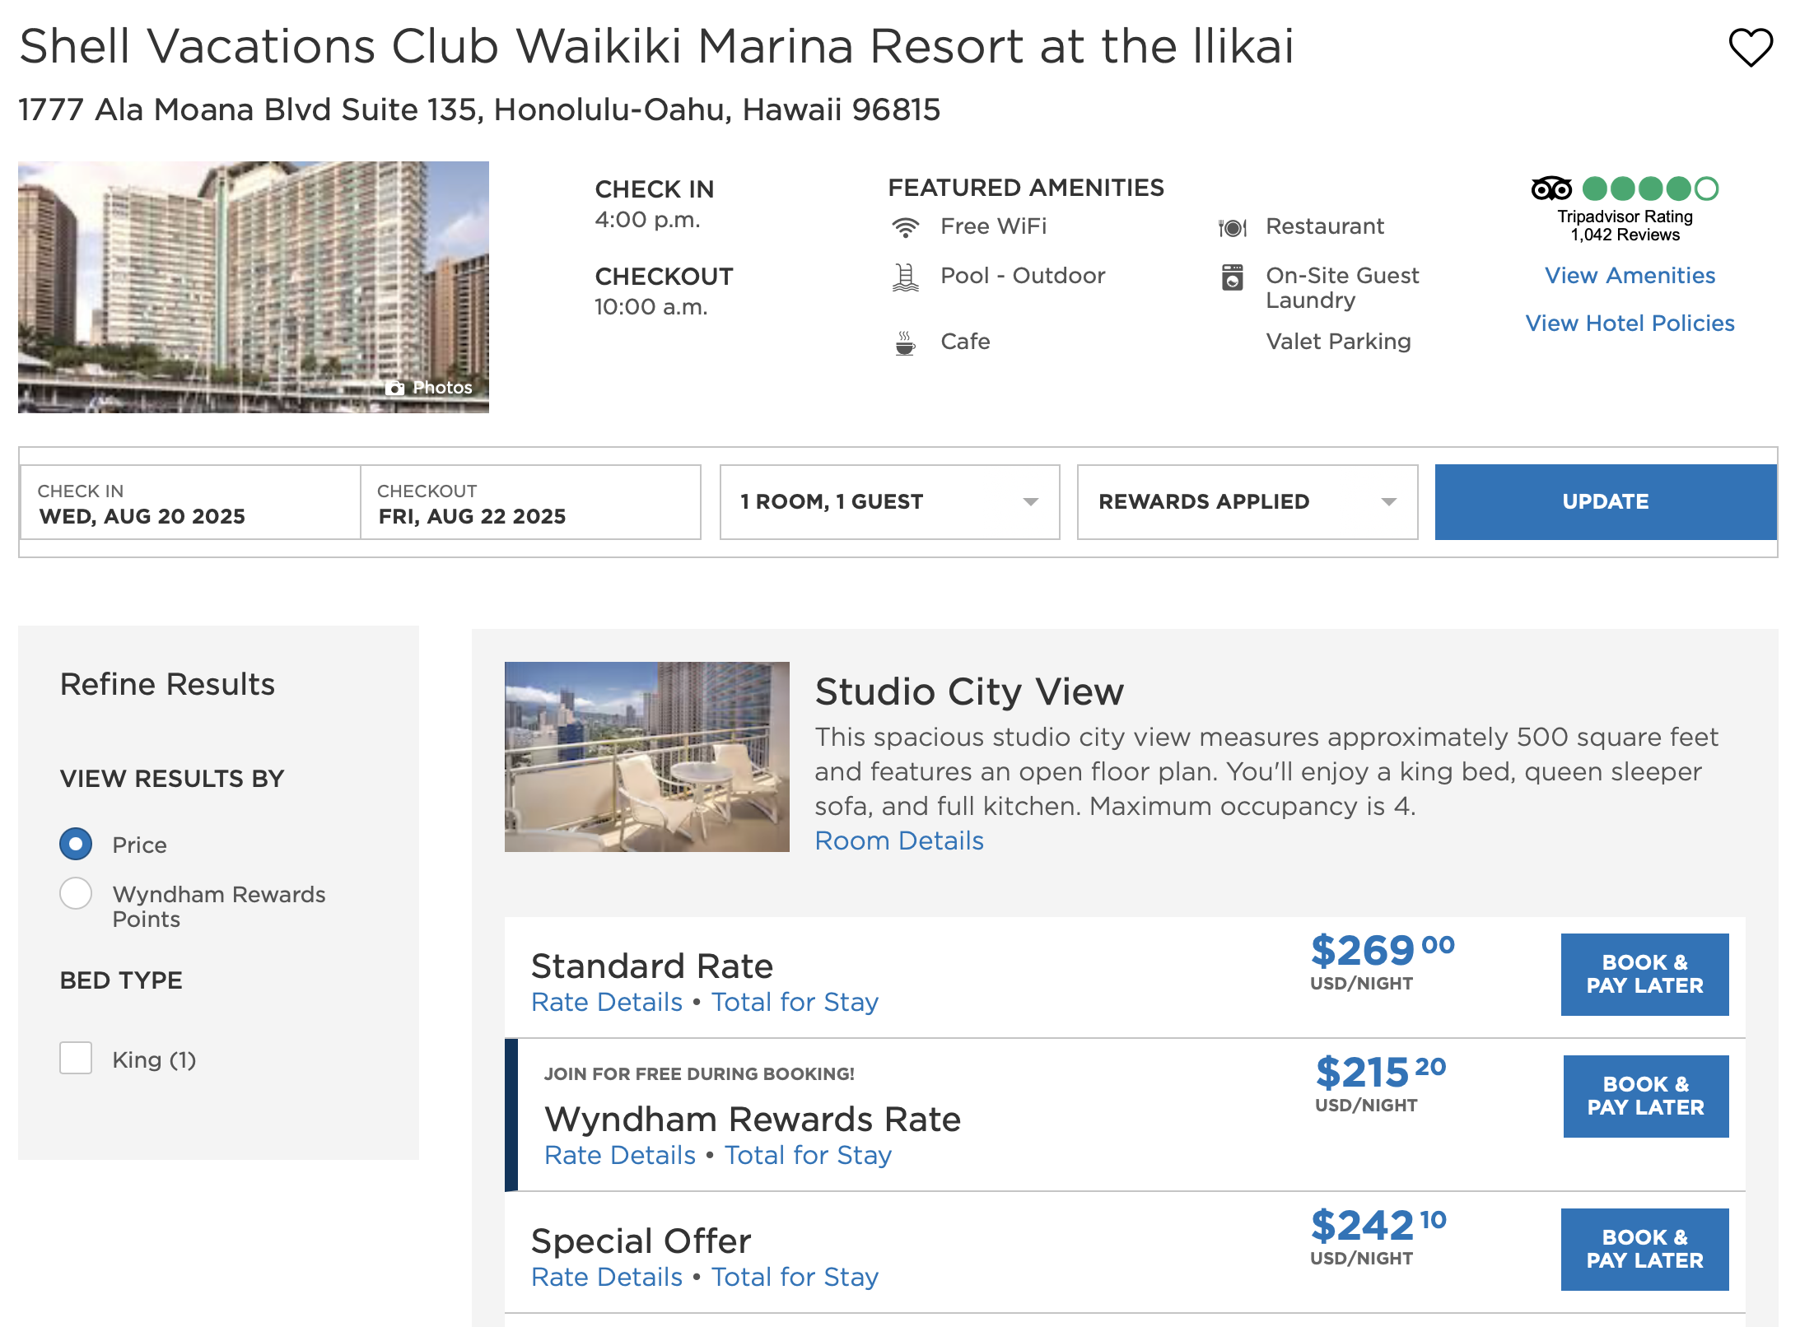Book & Pay Later for Standard Rate
This screenshot has height=1327, width=1800.
pos(1644,974)
